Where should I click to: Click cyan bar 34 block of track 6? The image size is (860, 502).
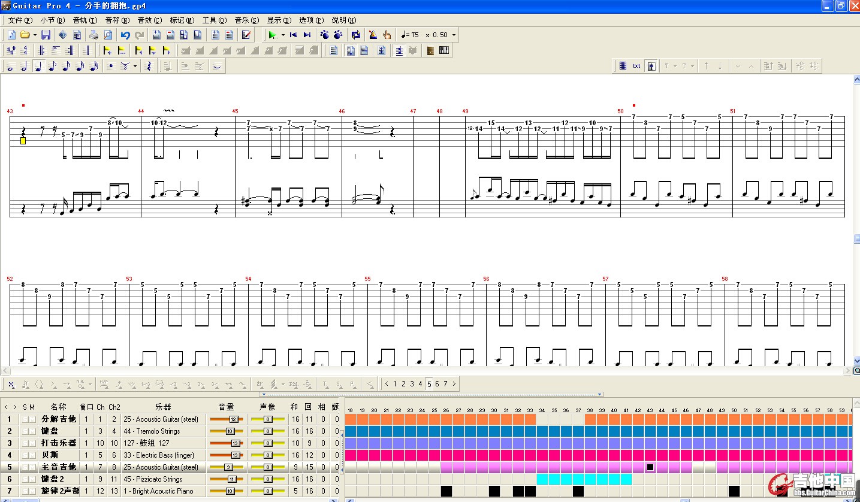(x=542, y=479)
